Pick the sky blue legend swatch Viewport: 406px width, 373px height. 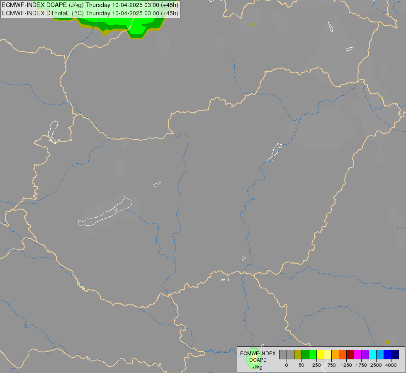click(380, 355)
